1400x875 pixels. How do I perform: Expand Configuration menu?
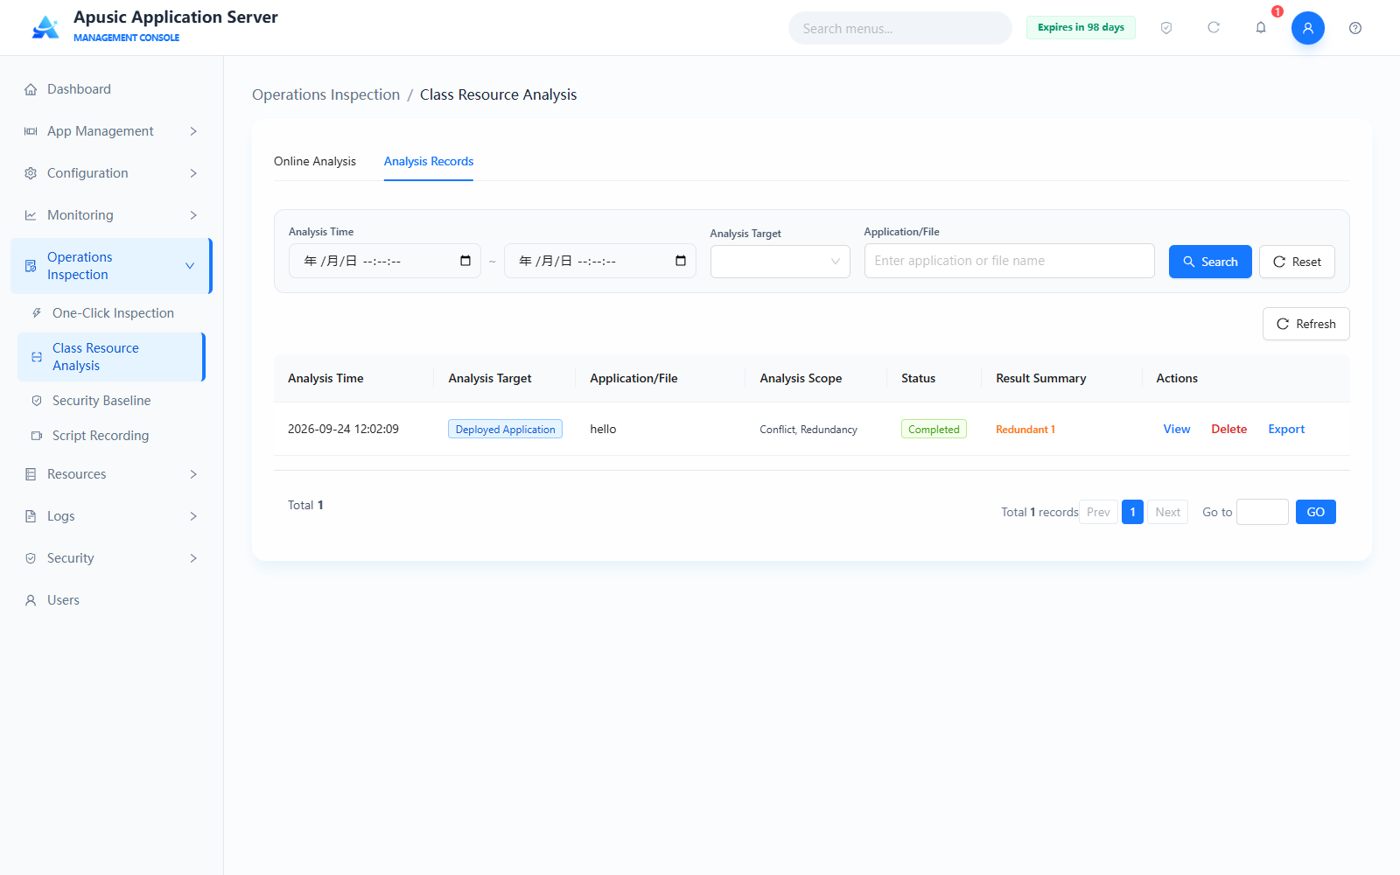pos(112,173)
